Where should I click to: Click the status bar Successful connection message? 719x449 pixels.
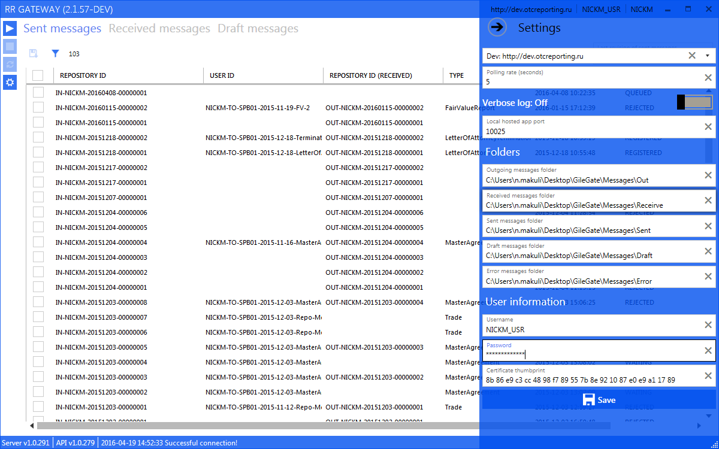click(x=170, y=443)
